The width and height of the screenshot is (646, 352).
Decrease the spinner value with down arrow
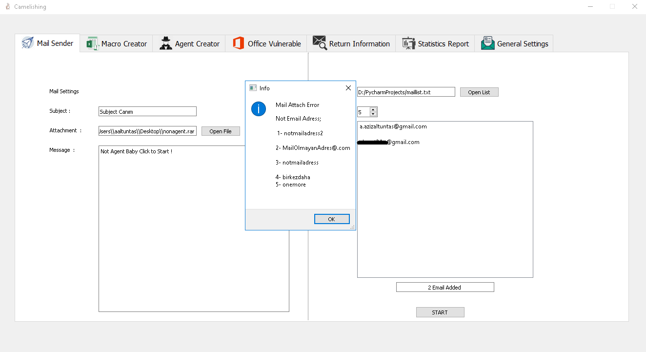coord(373,114)
